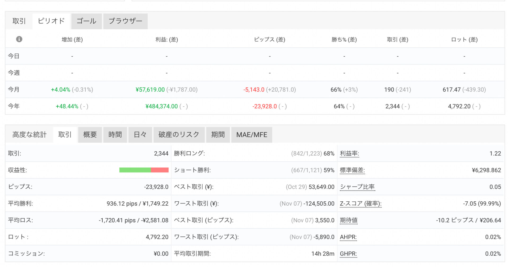Viewport: 509px width, 267px height.
Task: Click the Sharpe ratio value 0.05
Action: (x=495, y=187)
